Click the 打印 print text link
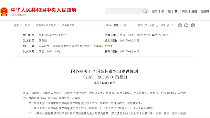 pyautogui.click(x=140, y=25)
